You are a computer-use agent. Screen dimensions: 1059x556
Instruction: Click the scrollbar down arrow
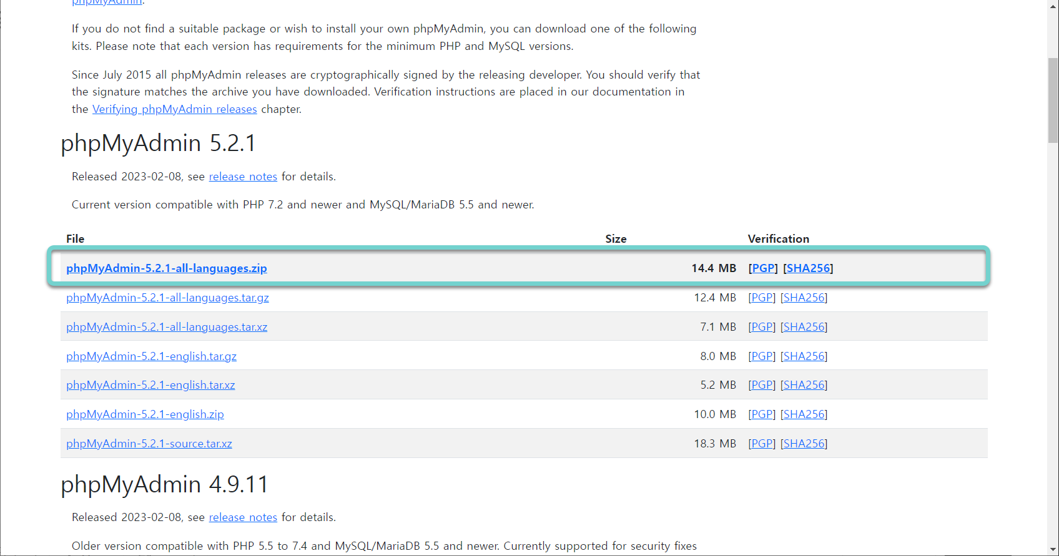coord(1053,550)
